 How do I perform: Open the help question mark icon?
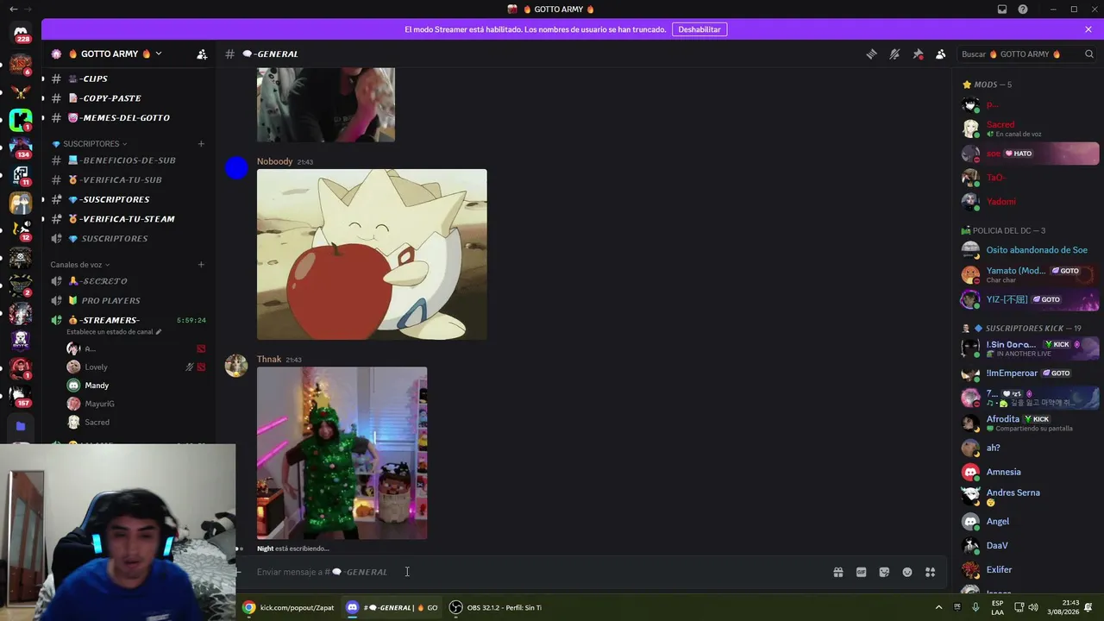(1023, 9)
